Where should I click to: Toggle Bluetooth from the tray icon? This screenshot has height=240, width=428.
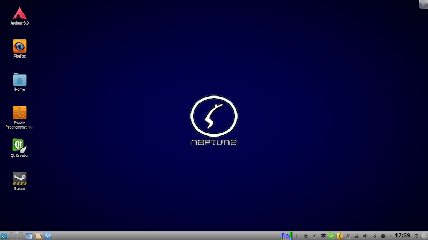[x=374, y=235]
